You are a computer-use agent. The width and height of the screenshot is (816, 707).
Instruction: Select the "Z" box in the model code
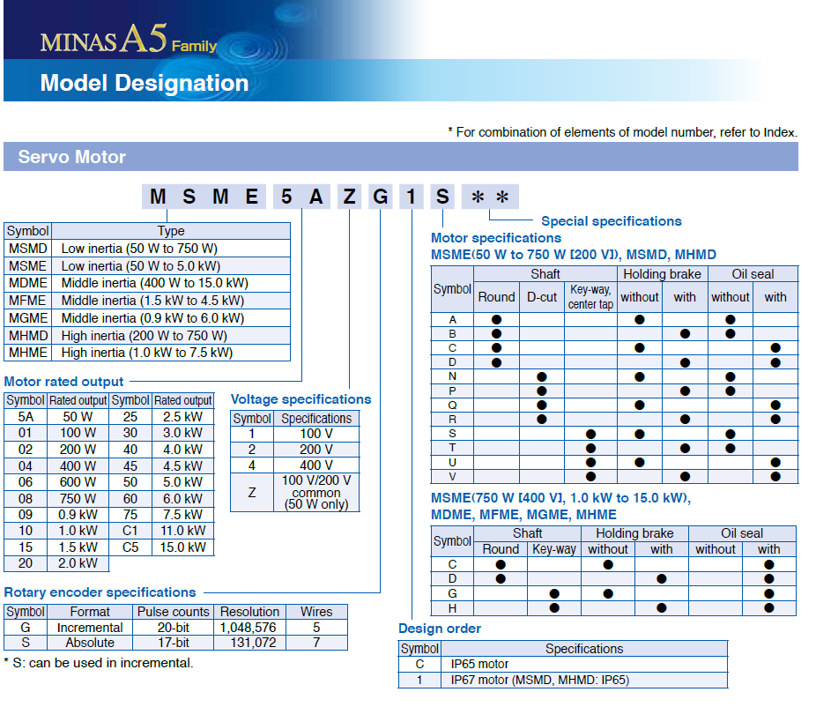(x=349, y=197)
